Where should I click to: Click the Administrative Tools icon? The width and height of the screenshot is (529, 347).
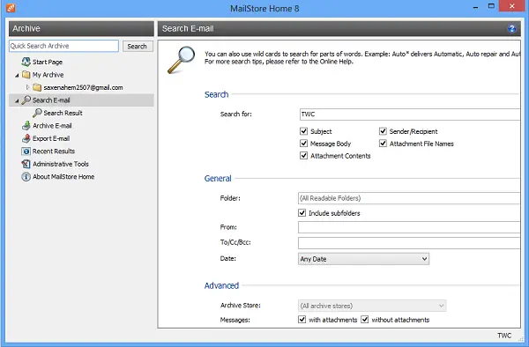(x=26, y=164)
